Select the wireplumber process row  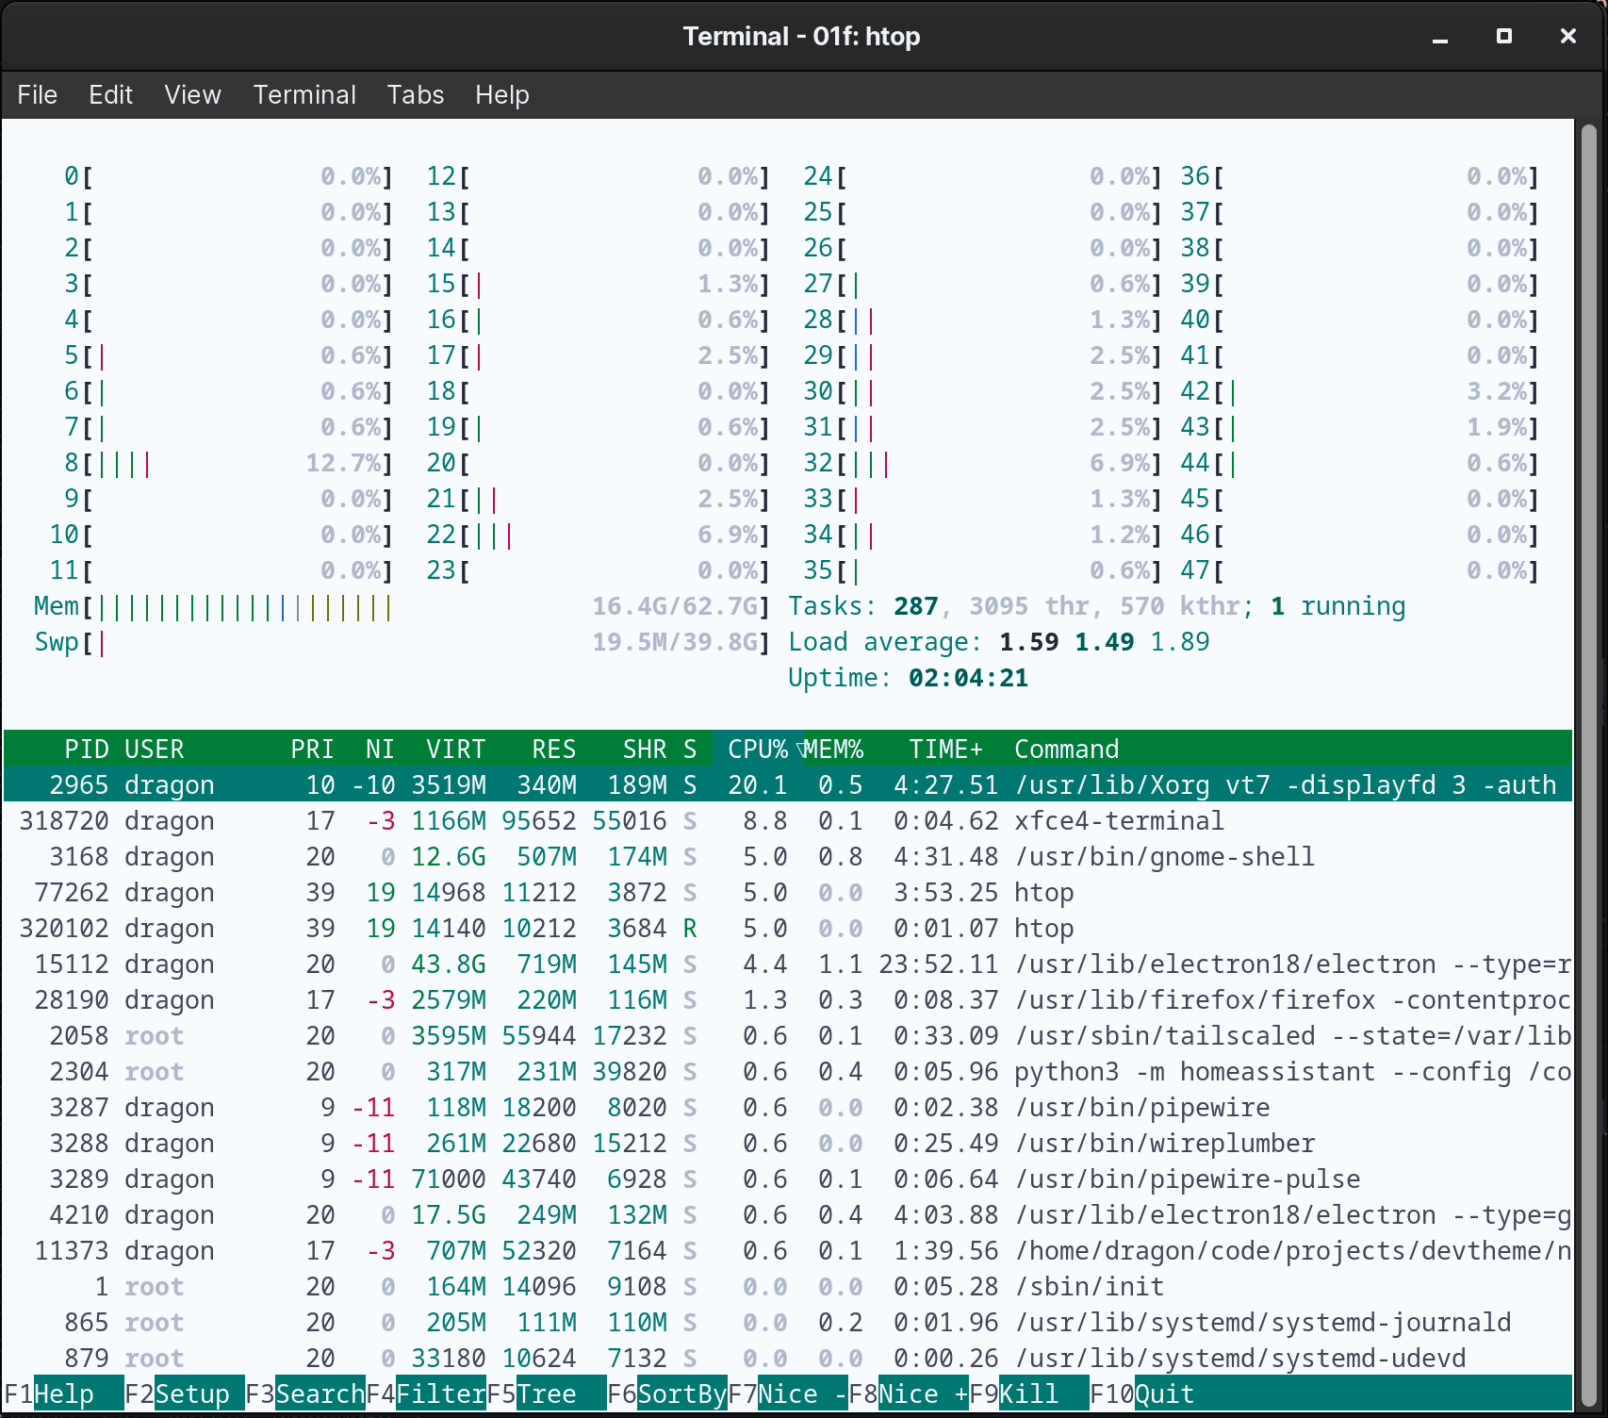point(788,1143)
